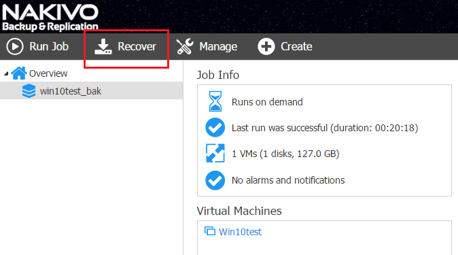
Task: Click the '1 VMs (1 disks, 127.0 GB)' text
Action: 285,154
